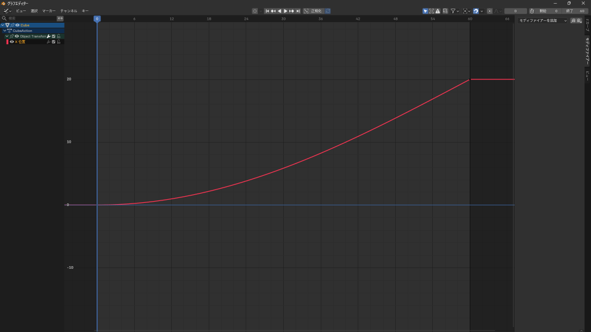Viewport: 591px width, 332px height.
Task: Click the red X 位置 color swatch
Action: point(7,42)
